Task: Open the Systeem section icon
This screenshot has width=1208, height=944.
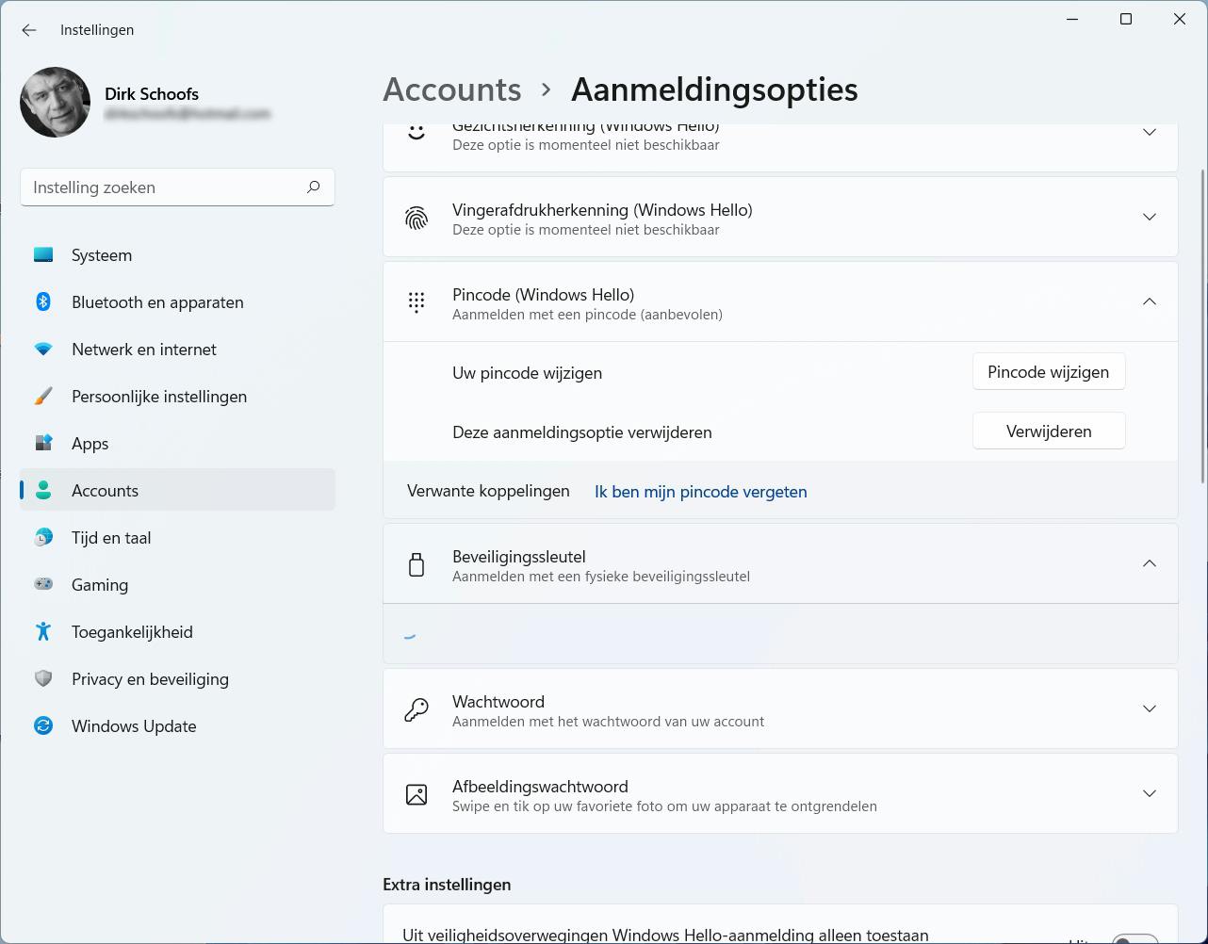Action: [x=43, y=254]
